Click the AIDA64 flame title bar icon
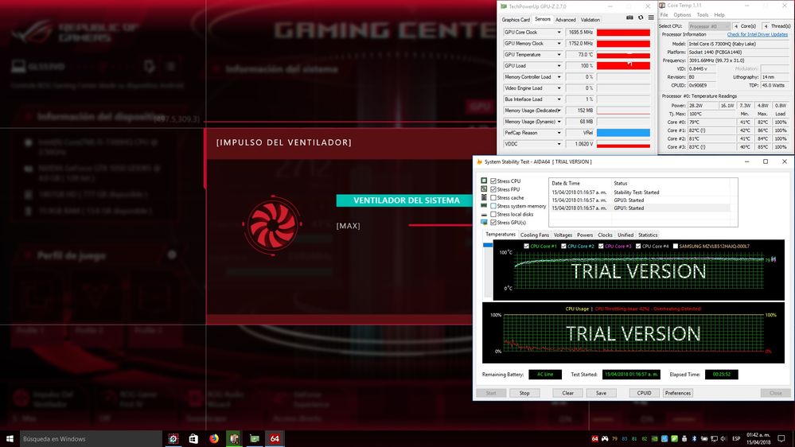This screenshot has width=795, height=447. [479, 161]
